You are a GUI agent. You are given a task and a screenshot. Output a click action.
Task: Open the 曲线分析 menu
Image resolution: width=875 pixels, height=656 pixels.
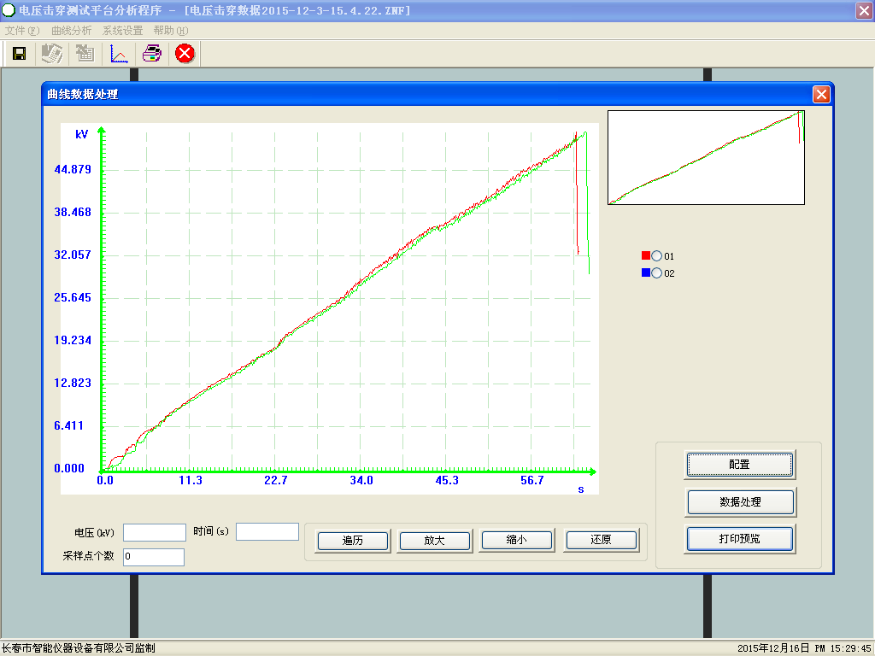(x=71, y=31)
